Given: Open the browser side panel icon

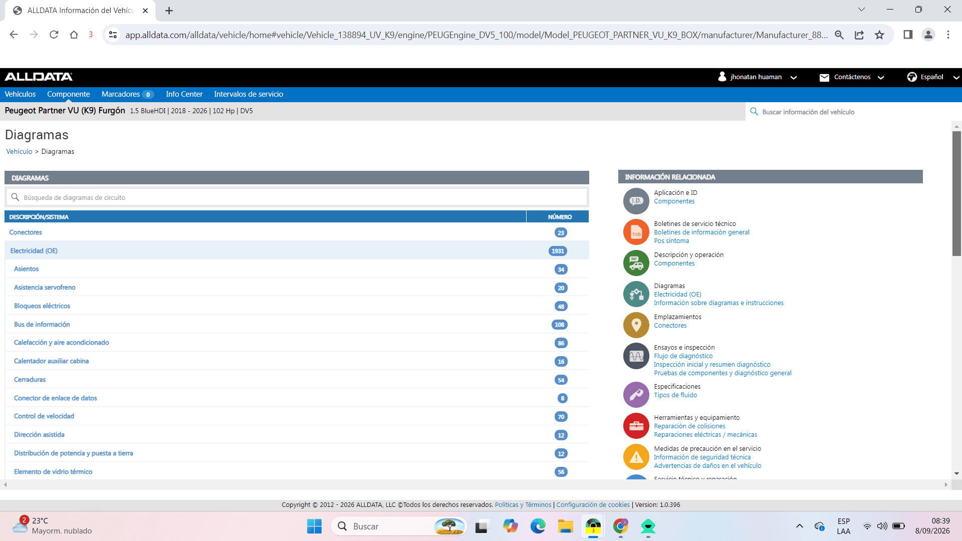Looking at the screenshot, I should 908,35.
